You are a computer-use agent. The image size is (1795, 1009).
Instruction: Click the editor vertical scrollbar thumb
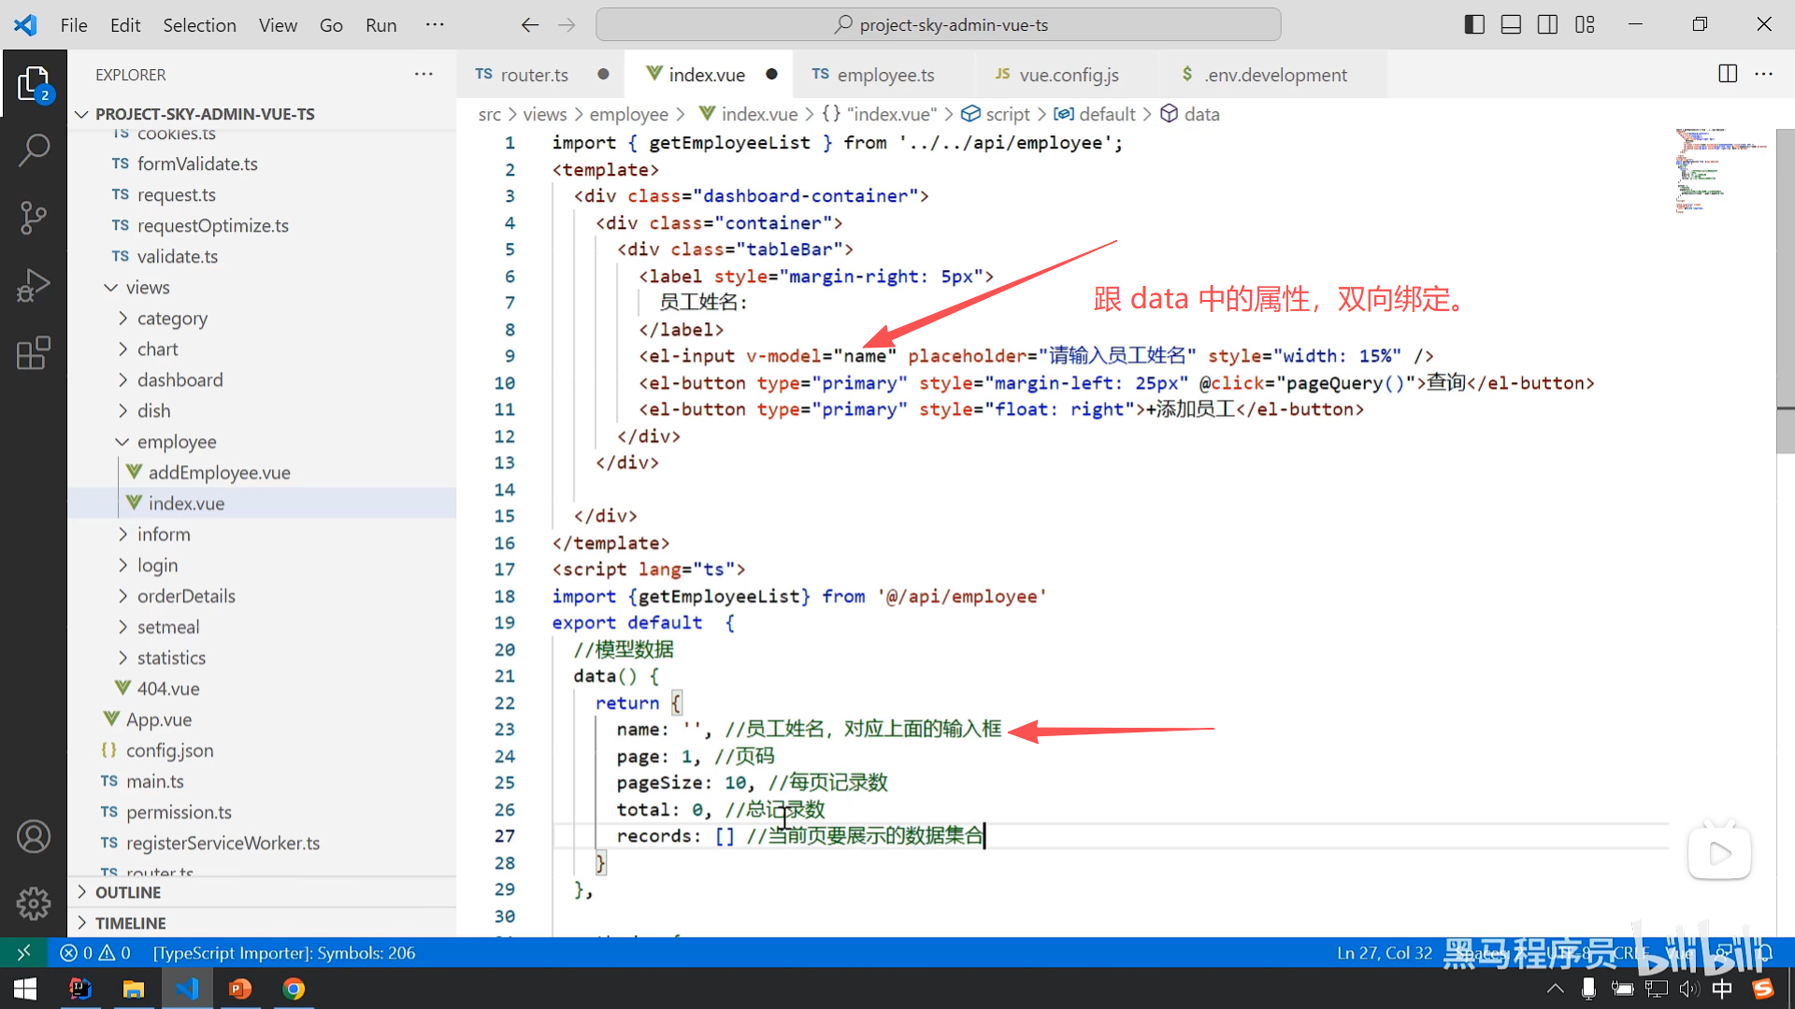[x=1785, y=290]
